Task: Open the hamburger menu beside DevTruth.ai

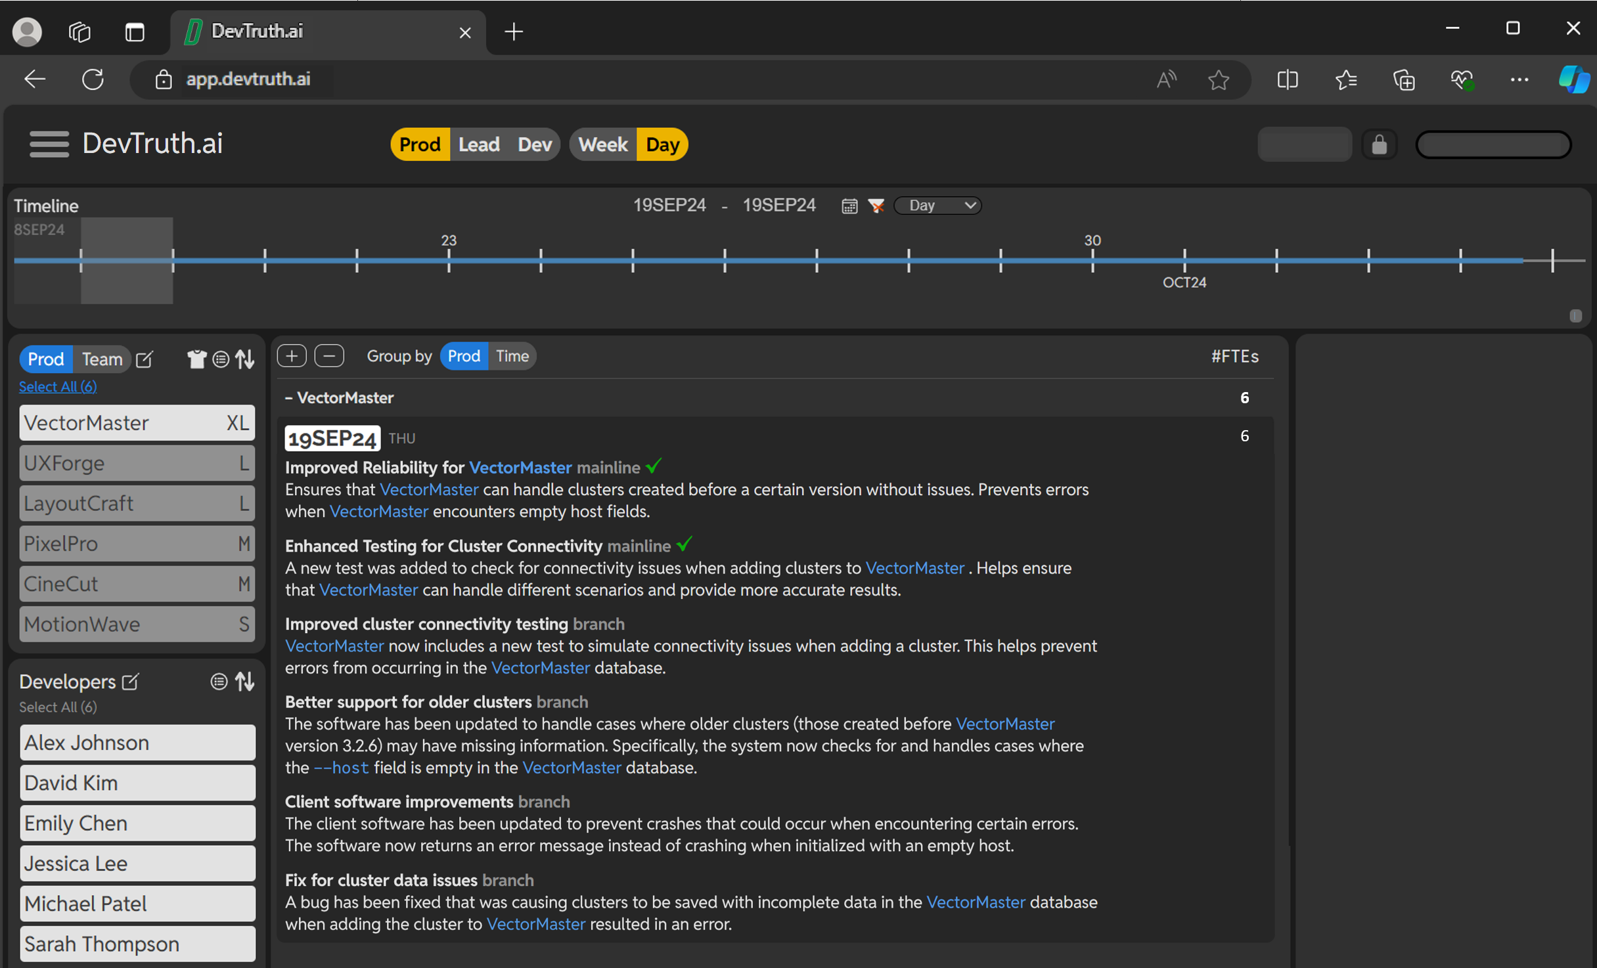Action: point(49,144)
